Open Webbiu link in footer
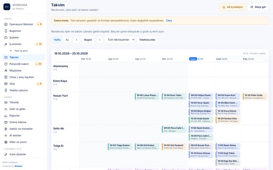The image size is (273, 170). tap(18, 166)
